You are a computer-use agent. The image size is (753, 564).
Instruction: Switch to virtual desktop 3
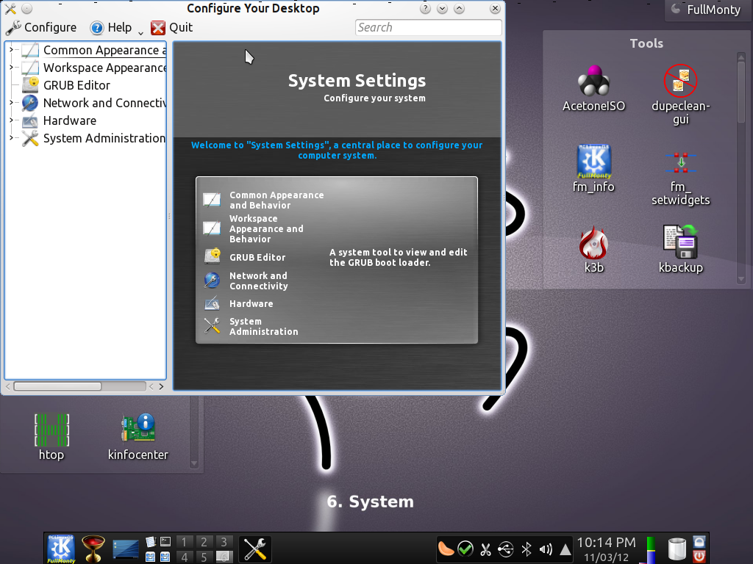point(224,542)
